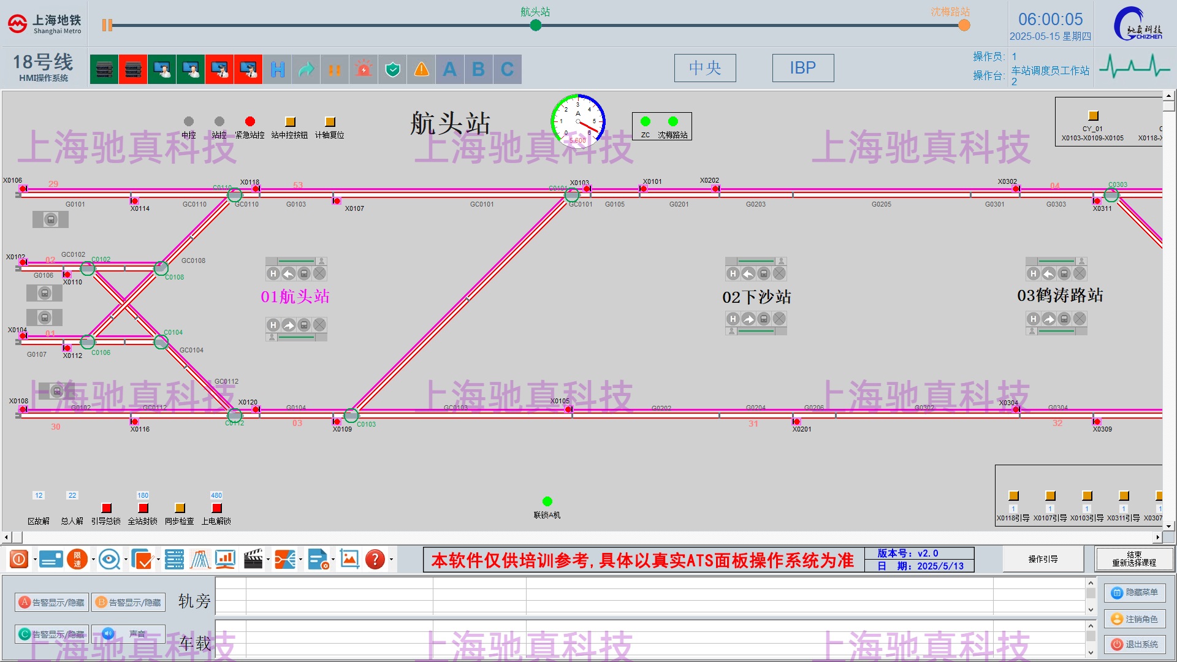Toggle B-level alarm show/hide button
Viewport: 1177px width, 662px height.
coord(128,603)
